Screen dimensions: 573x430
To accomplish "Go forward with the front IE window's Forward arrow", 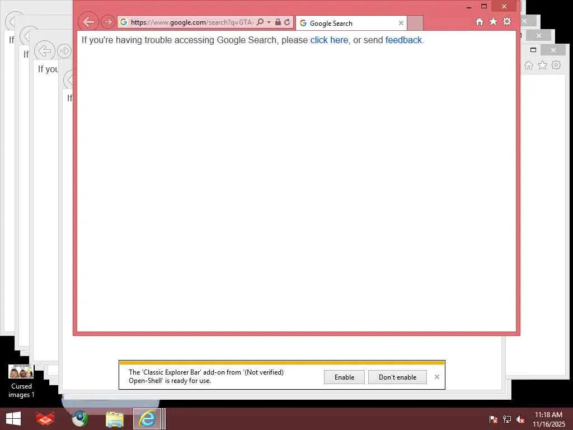I will click(108, 22).
